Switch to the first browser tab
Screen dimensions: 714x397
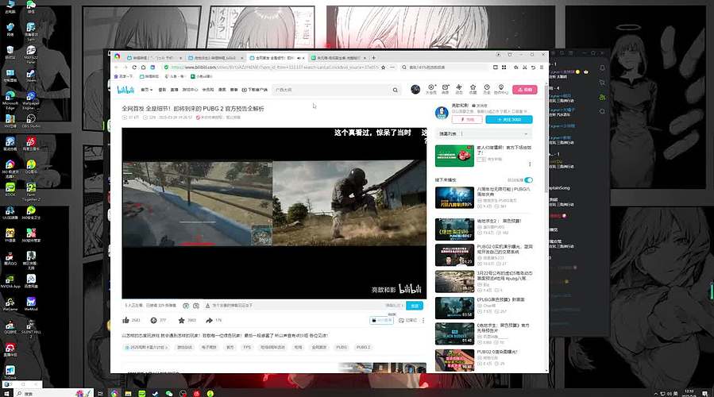(154, 58)
